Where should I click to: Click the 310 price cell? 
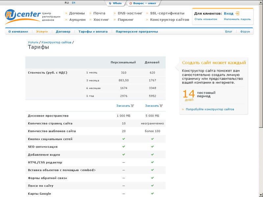[x=124, y=73]
